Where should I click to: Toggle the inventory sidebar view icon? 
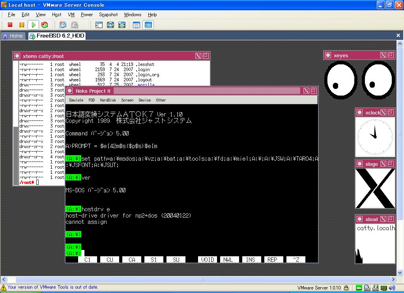pos(99,25)
